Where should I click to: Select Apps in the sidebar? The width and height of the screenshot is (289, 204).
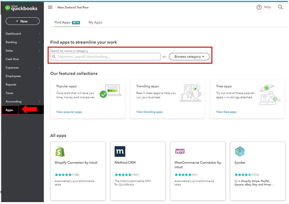[x=9, y=110]
